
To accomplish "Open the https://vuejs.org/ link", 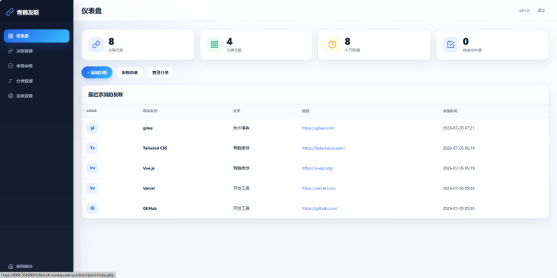I will tap(317, 168).
